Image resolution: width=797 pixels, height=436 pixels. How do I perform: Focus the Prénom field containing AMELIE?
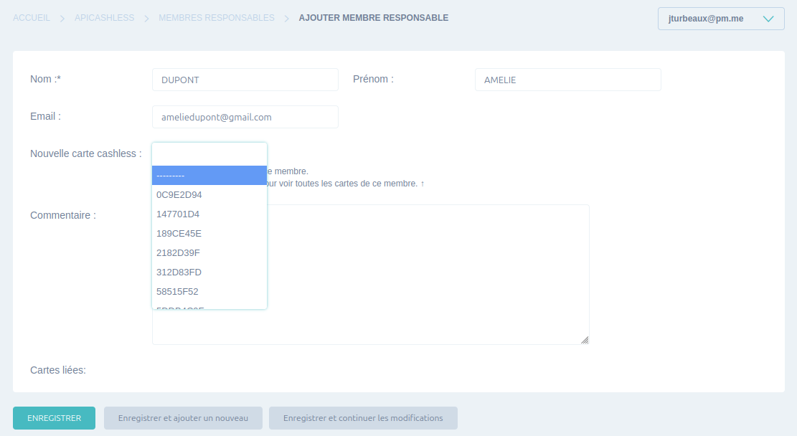(x=567, y=80)
